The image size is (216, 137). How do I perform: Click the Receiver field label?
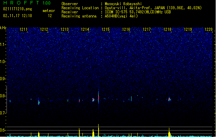[x=70, y=12]
